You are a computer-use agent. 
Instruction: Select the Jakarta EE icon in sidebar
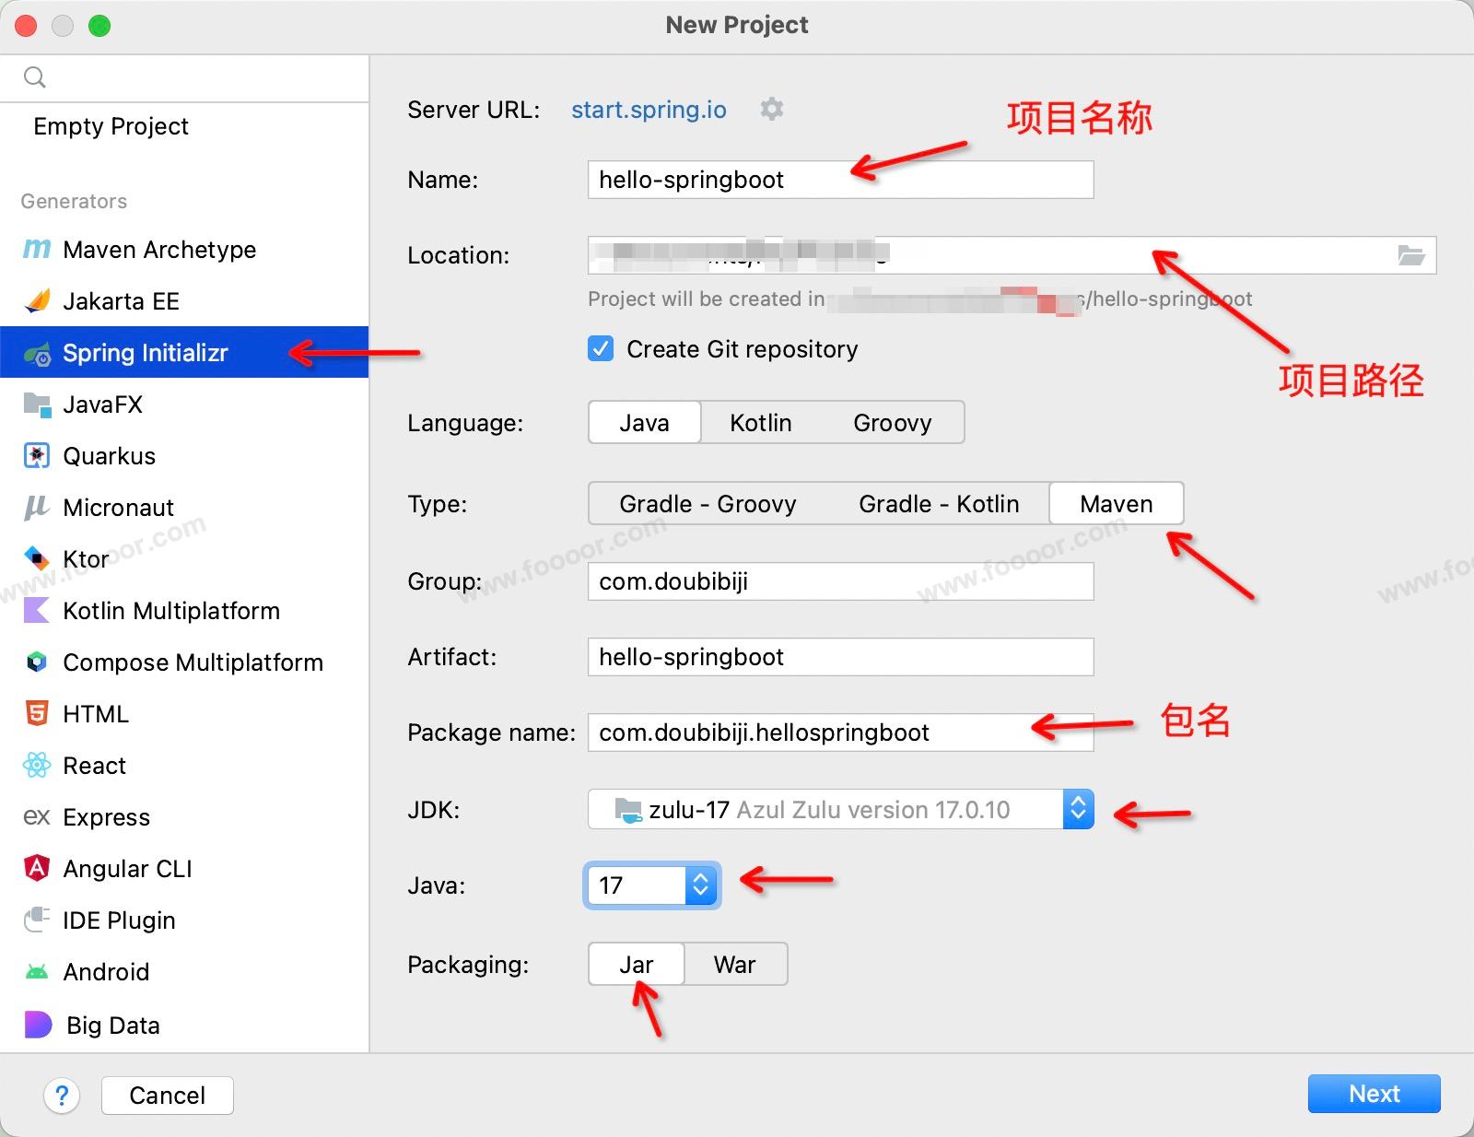coord(36,301)
